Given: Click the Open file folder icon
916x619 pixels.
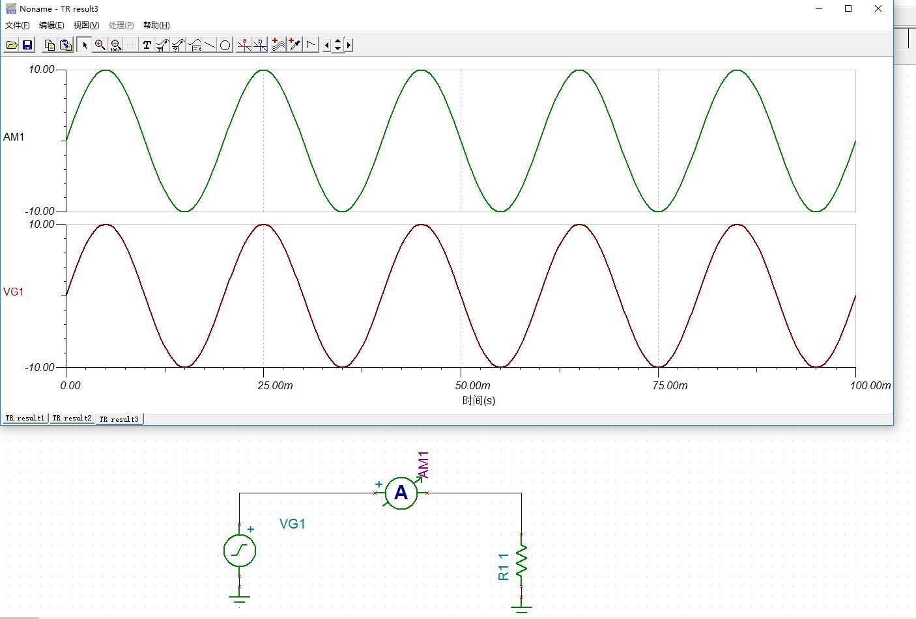Looking at the screenshot, I should coord(12,45).
